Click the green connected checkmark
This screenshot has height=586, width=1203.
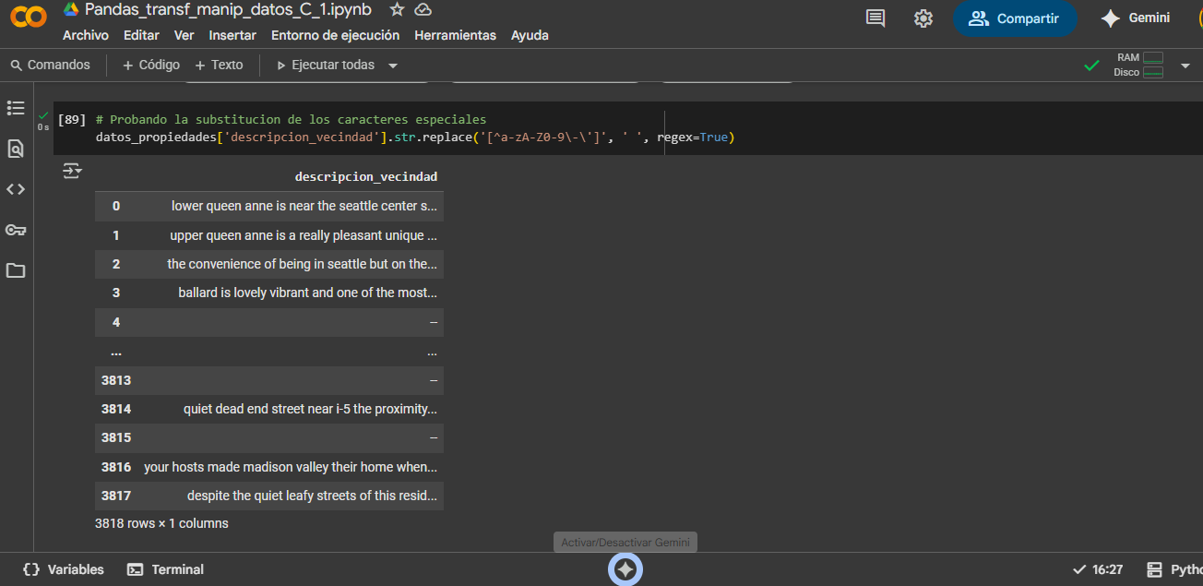coord(1091,66)
